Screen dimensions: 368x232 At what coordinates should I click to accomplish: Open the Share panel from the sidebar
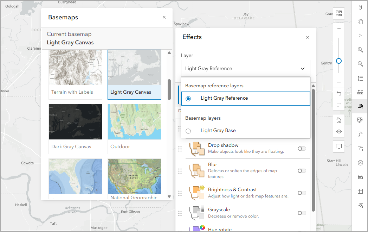[360, 148]
